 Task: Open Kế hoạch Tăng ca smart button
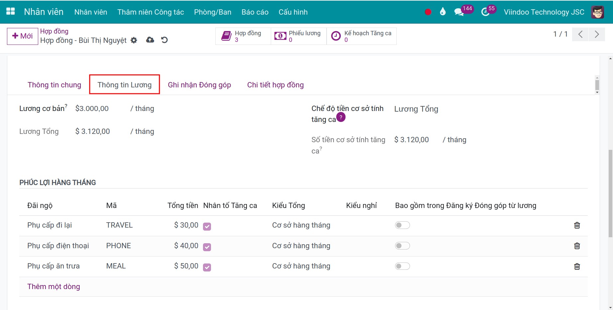[x=361, y=36]
